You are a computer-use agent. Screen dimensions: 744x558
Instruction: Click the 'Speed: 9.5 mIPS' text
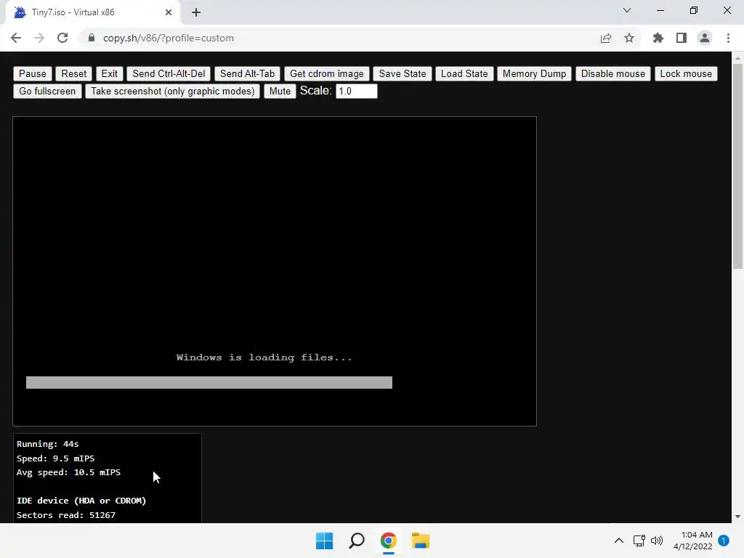[x=55, y=458]
